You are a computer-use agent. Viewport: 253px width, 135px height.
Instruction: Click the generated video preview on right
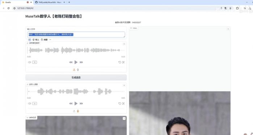tap(180, 113)
